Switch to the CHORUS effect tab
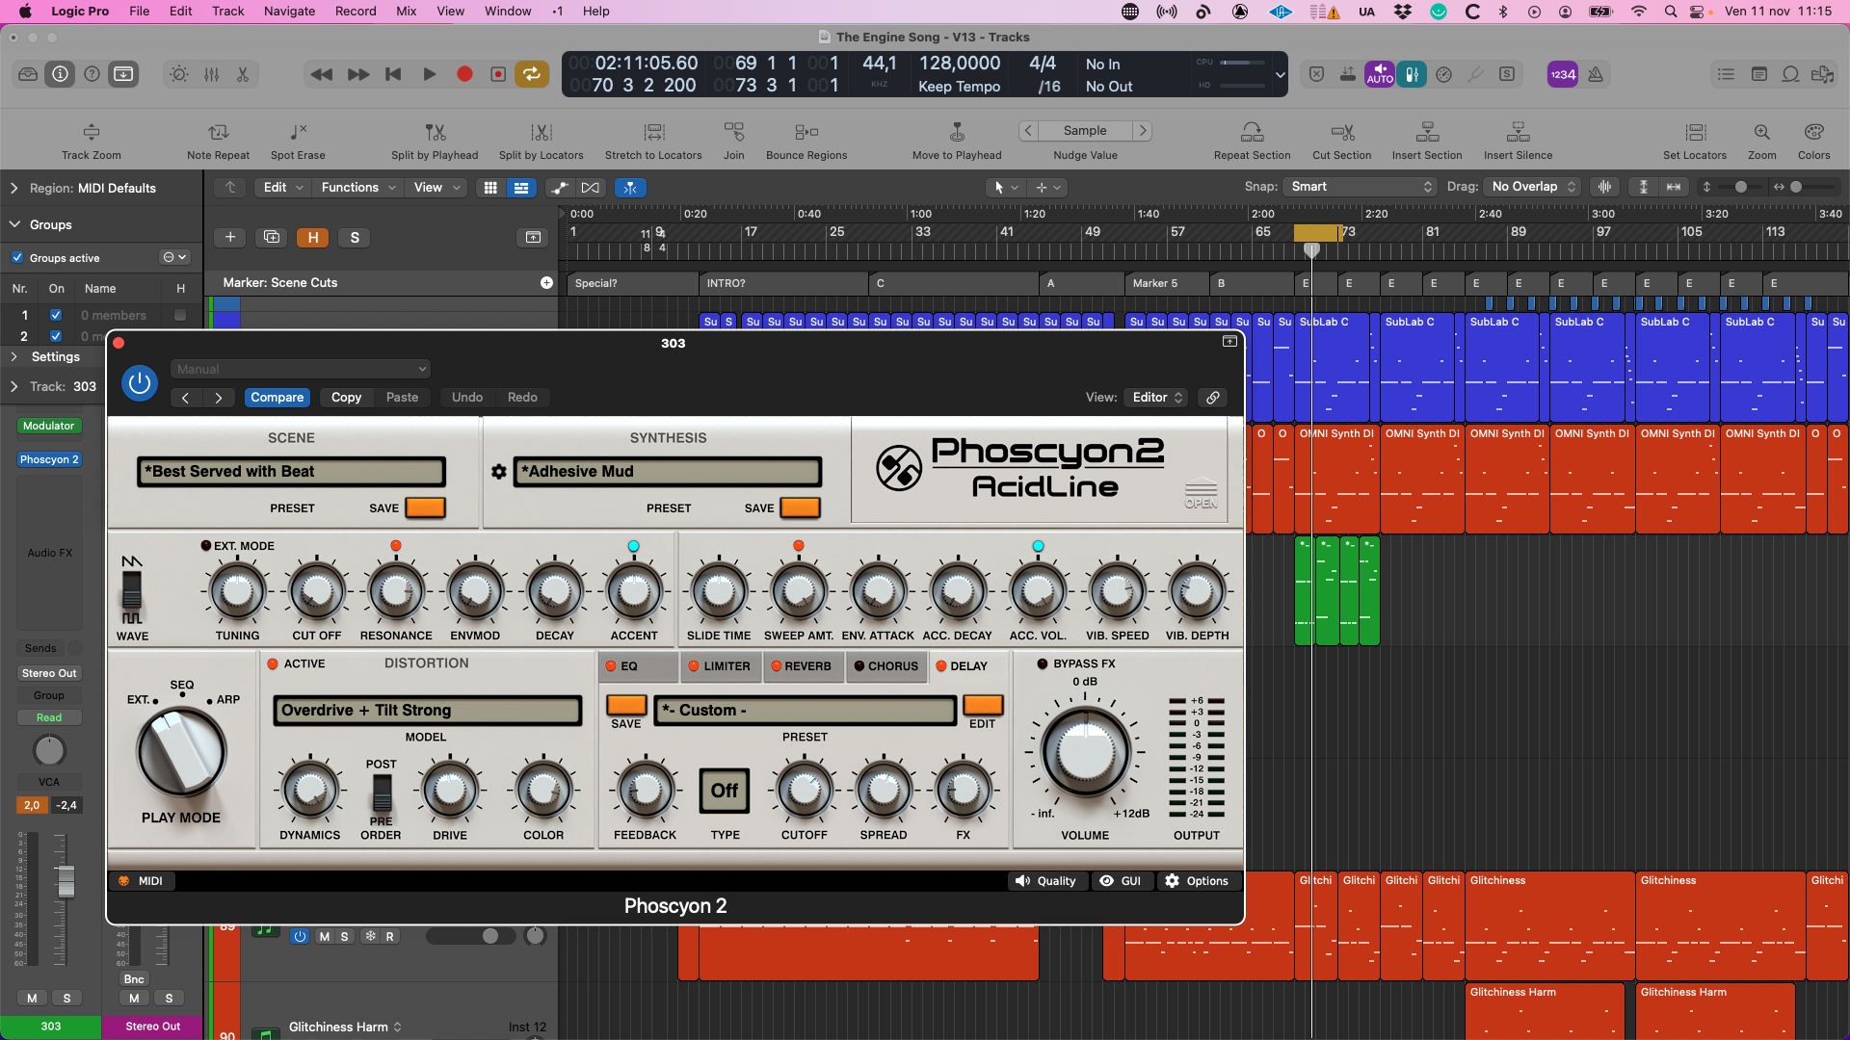The image size is (1850, 1040). 885,666
